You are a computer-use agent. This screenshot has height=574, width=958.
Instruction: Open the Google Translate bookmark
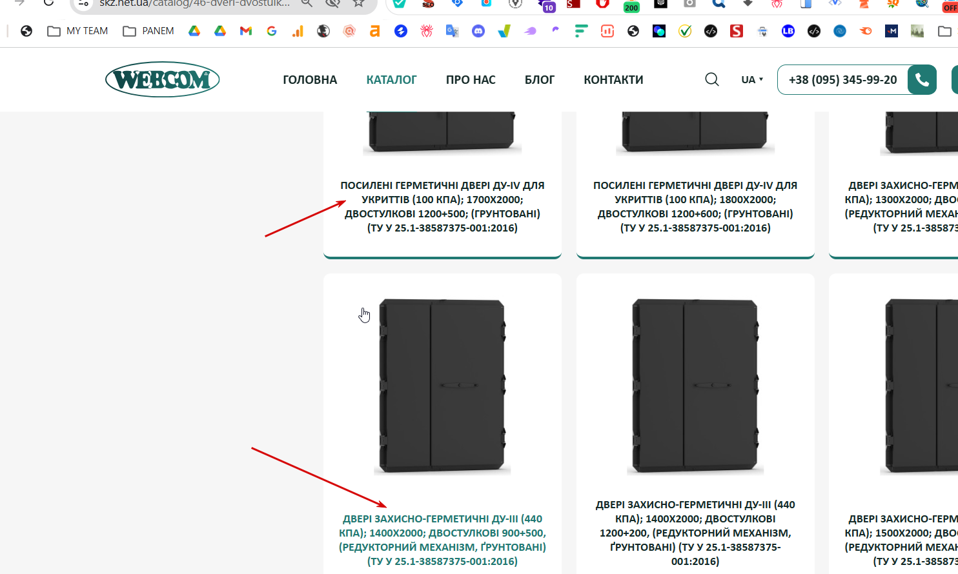(453, 31)
